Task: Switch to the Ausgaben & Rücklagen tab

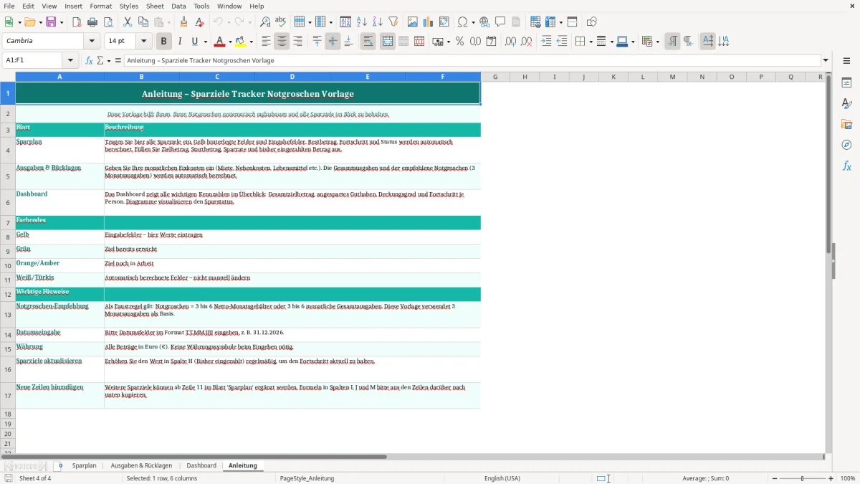Action: click(141, 465)
